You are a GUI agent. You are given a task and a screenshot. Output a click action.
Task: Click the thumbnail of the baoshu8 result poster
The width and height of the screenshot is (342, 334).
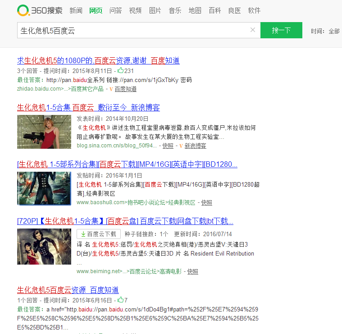(x=44, y=188)
